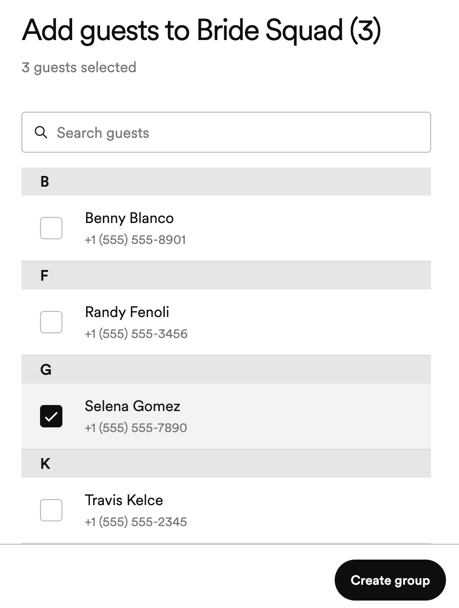The height and width of the screenshot is (608, 459).
Task: Uncheck Selena Gomez from the selection
Action: pos(51,416)
